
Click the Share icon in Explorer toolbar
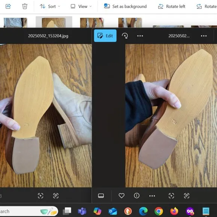pyautogui.click(x=8, y=6)
